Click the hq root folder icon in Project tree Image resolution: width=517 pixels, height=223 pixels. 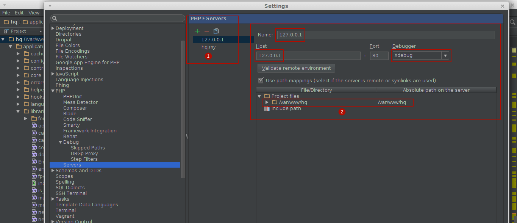[x=11, y=39]
